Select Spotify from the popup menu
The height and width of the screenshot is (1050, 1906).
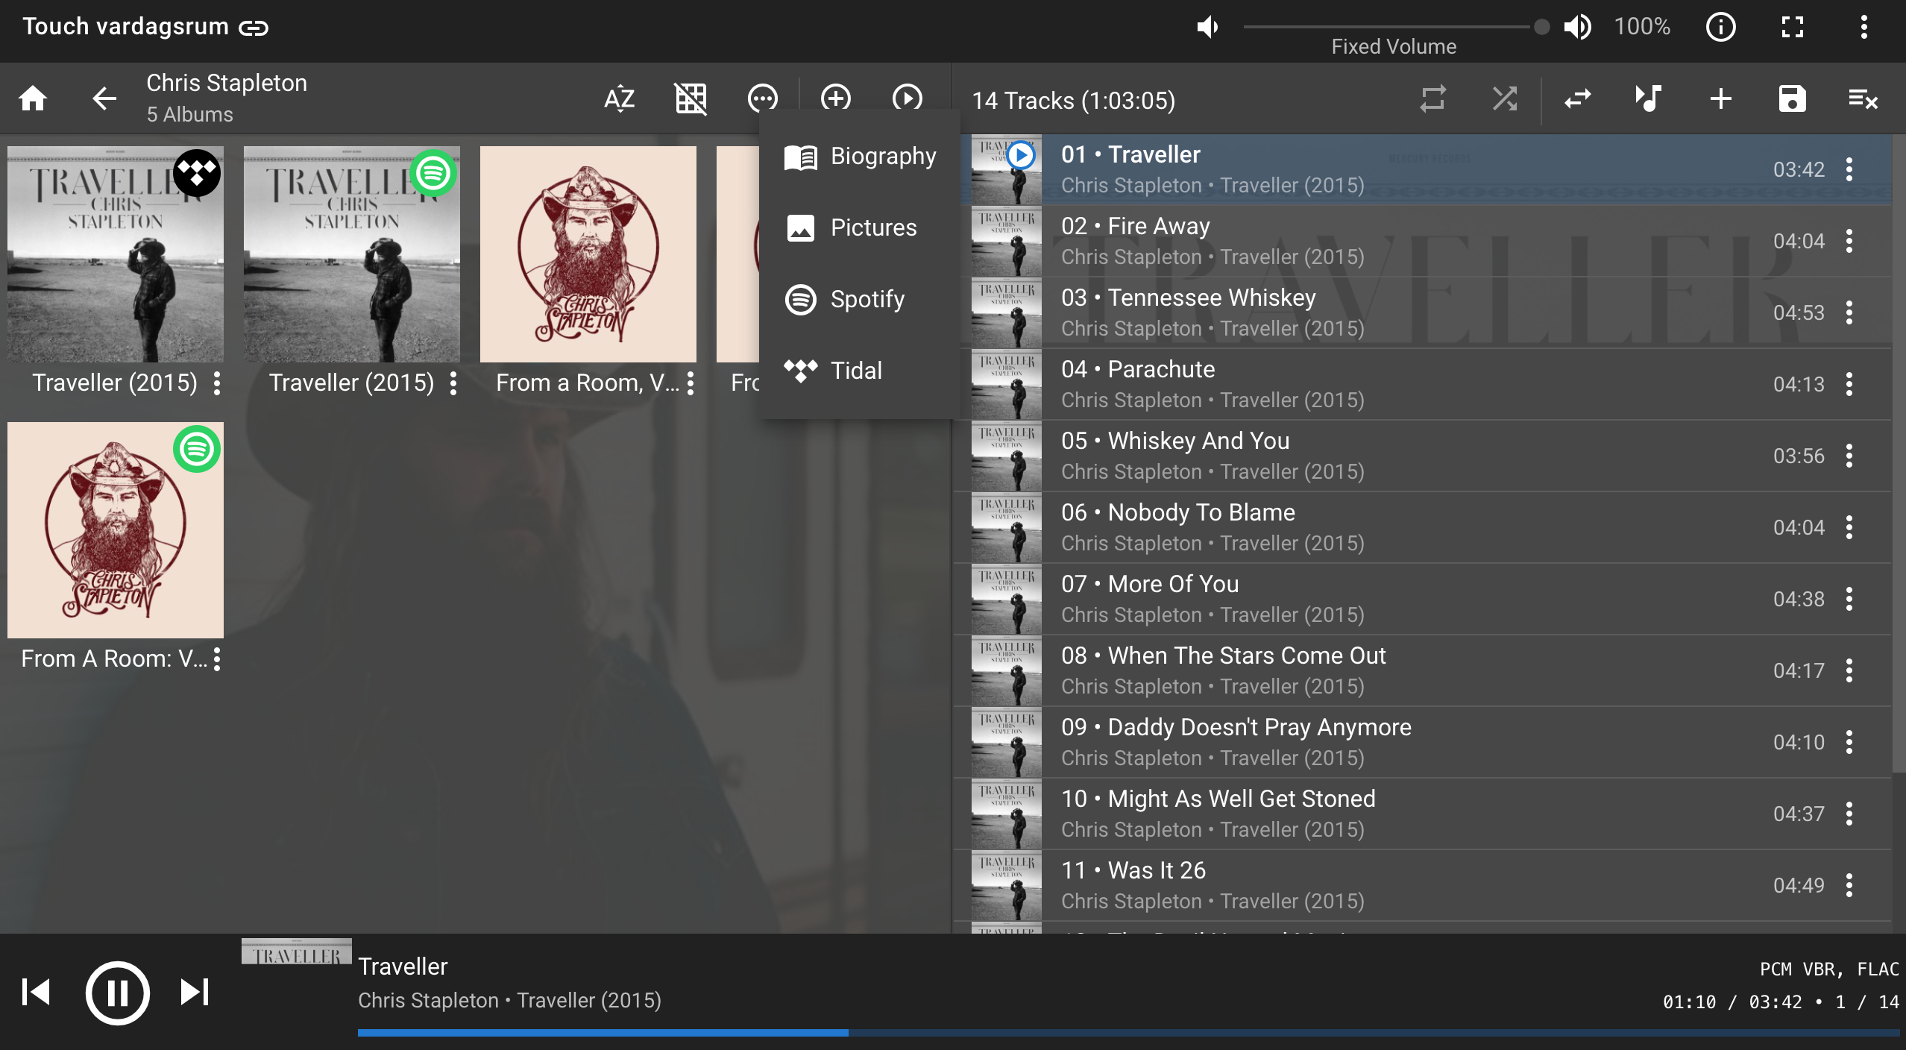click(860, 299)
